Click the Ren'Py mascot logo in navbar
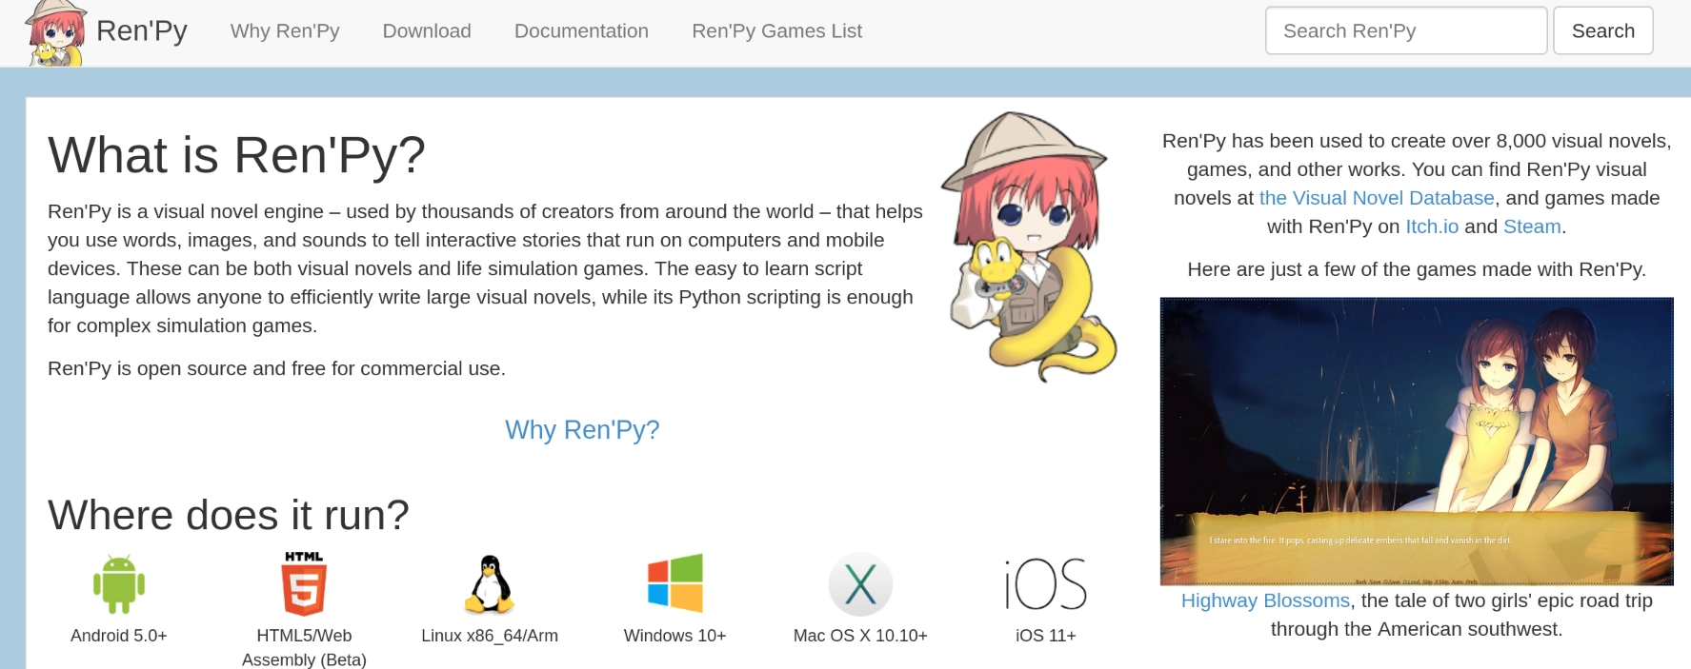Image resolution: width=1691 pixels, height=669 pixels. 56,33
